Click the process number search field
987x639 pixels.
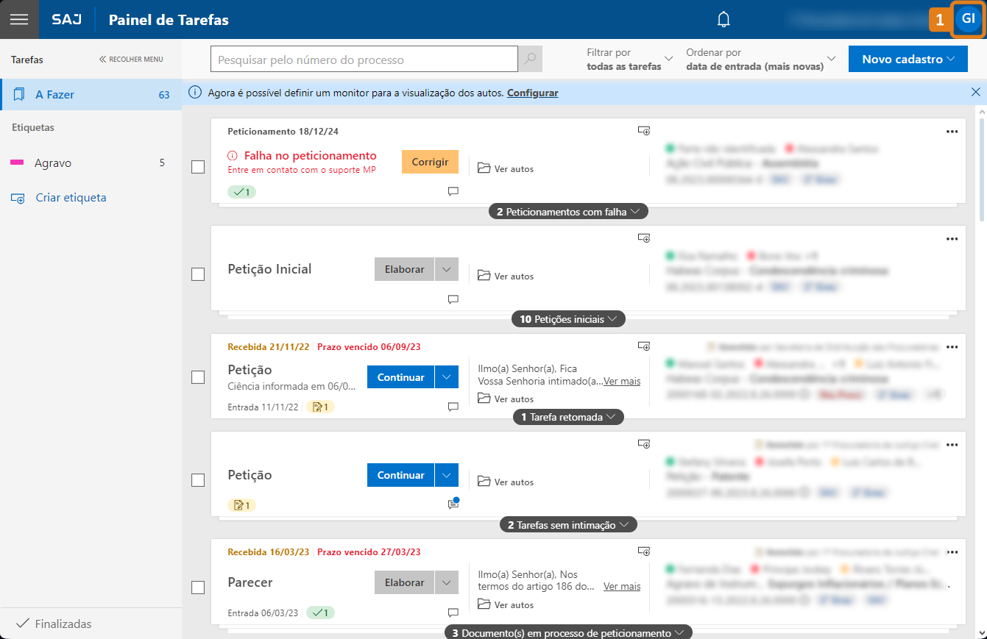pos(364,59)
